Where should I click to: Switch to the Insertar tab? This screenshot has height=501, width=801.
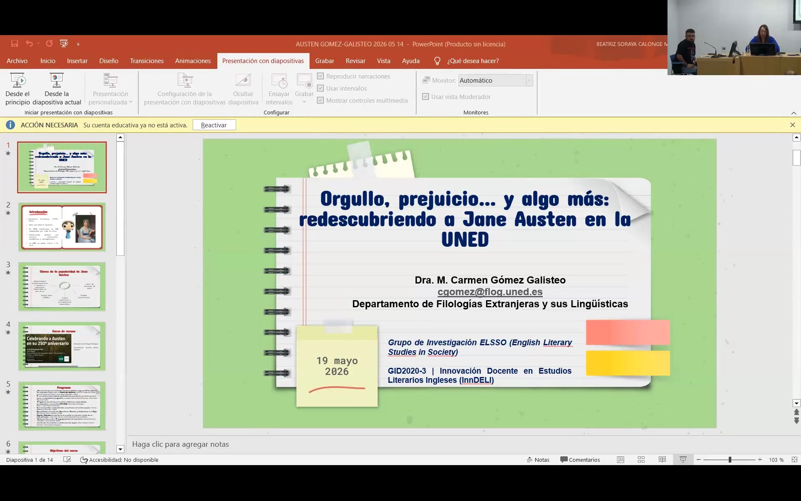point(77,61)
